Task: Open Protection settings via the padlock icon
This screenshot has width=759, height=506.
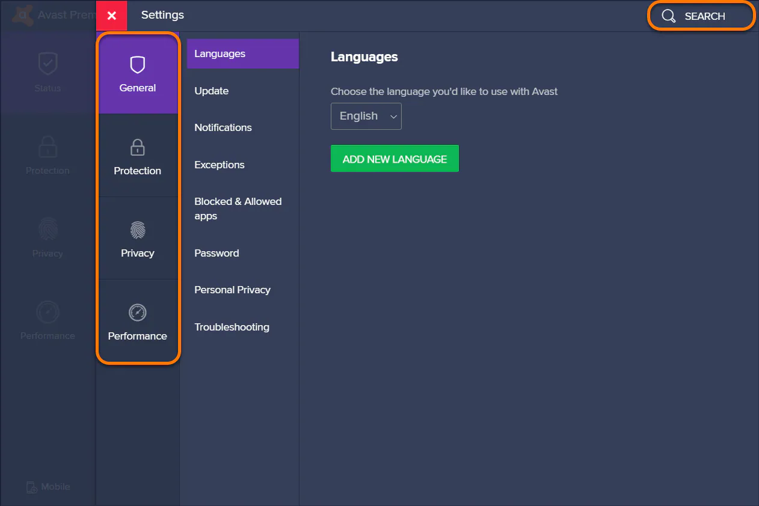Action: tap(138, 147)
